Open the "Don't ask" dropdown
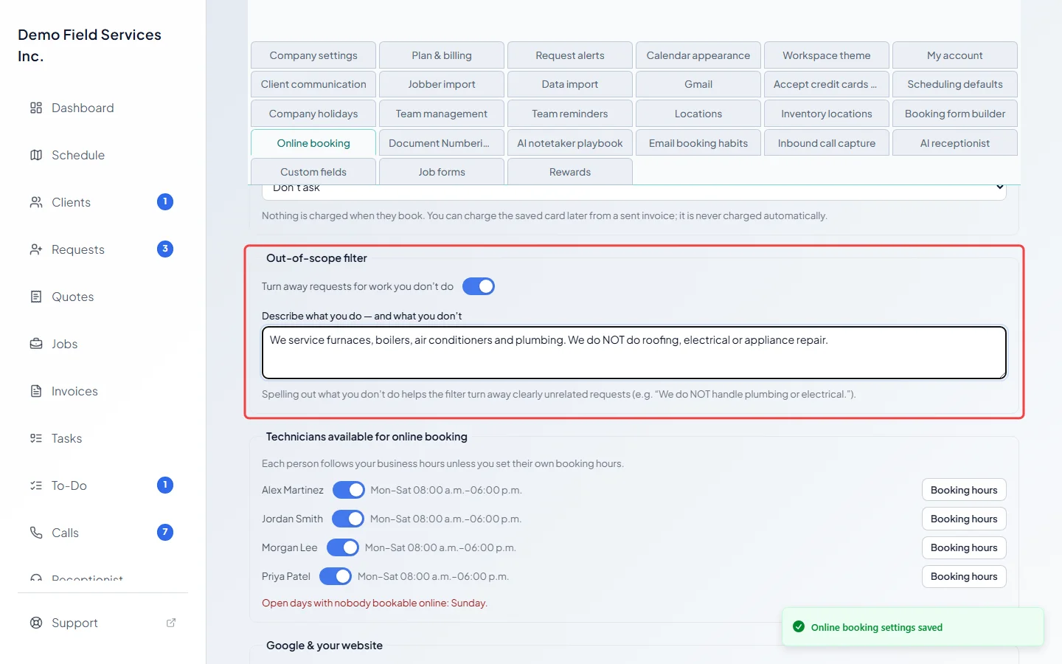 tap(634, 190)
